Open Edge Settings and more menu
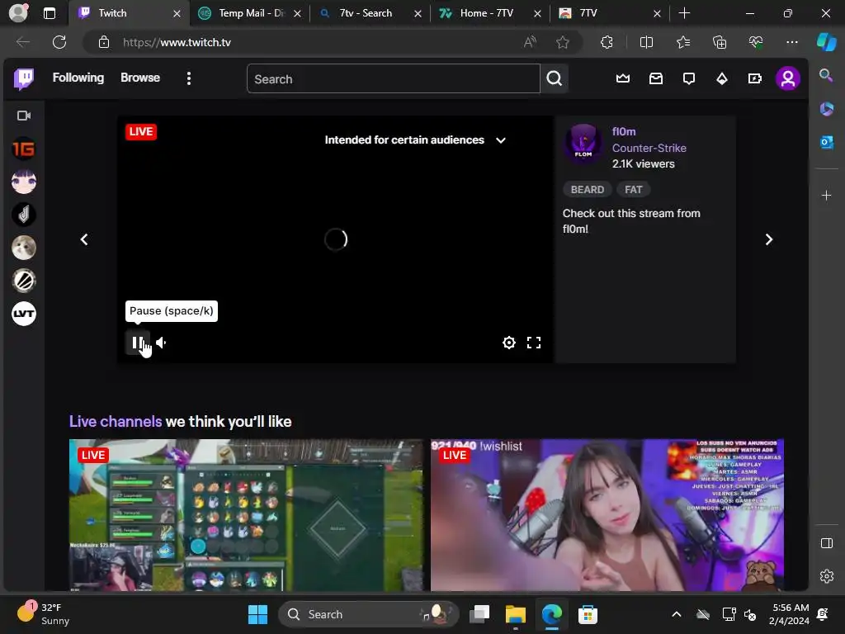Viewport: 845px width, 634px height. click(x=791, y=42)
